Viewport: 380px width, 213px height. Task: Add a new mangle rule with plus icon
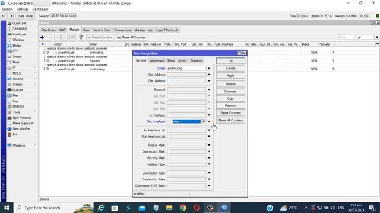click(42, 37)
